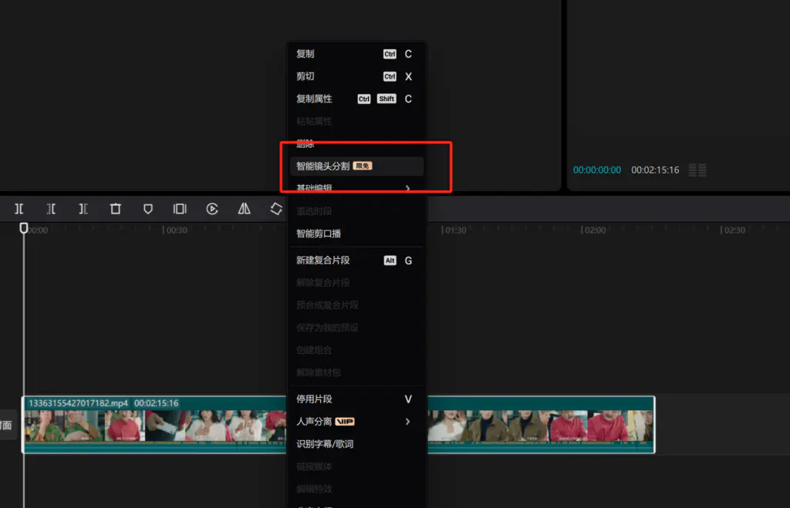
Task: Click the freeze frame icon in toolbar
Action: coord(180,209)
